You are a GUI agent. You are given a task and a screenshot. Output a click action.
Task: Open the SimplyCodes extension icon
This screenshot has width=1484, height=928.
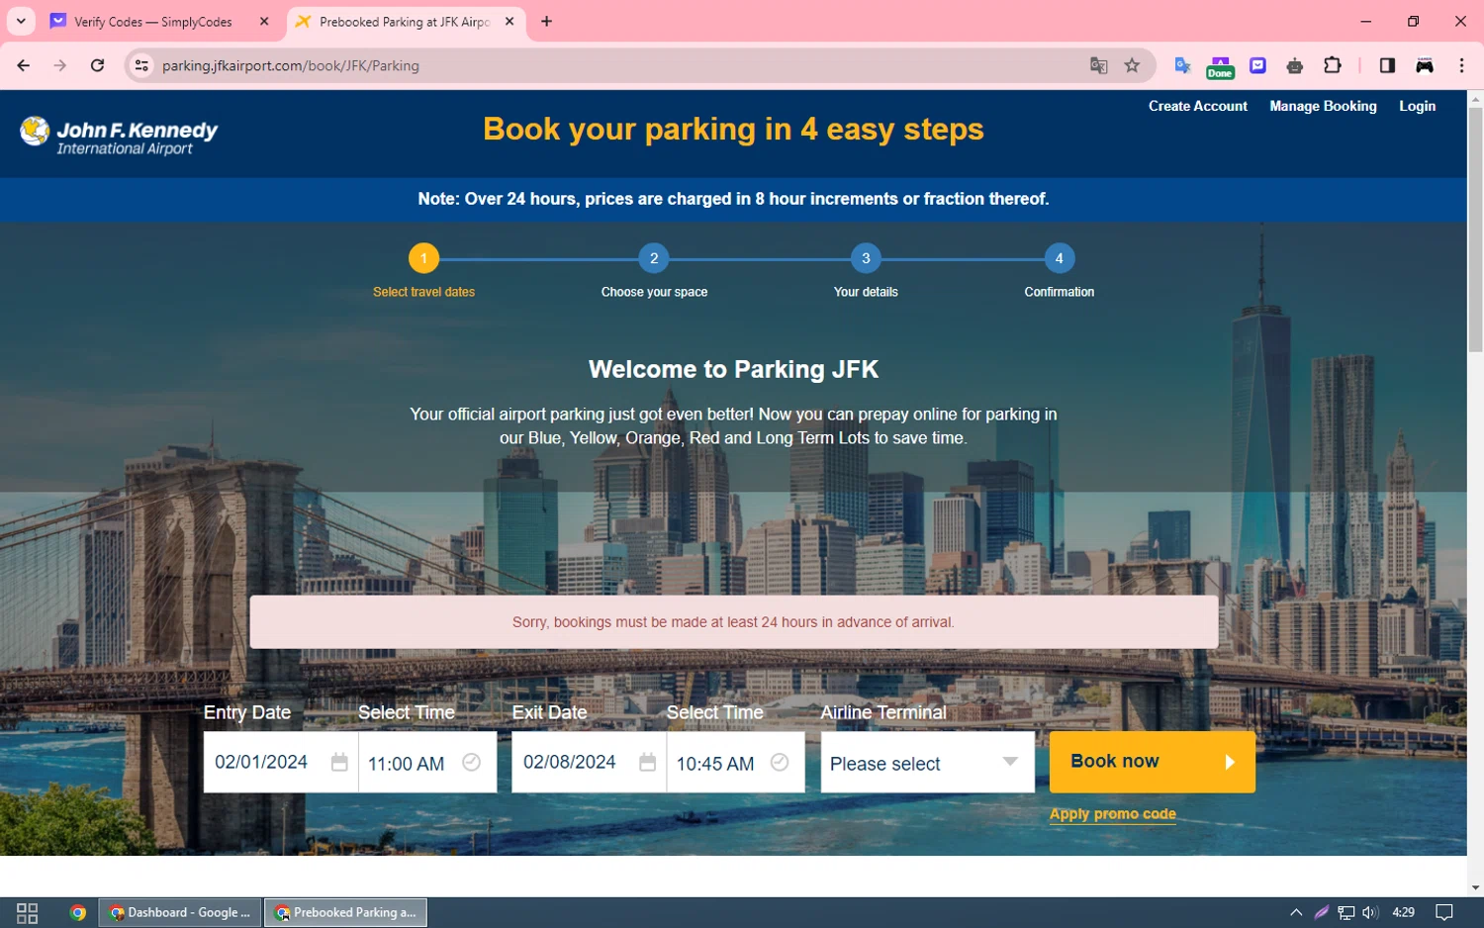1257,65
